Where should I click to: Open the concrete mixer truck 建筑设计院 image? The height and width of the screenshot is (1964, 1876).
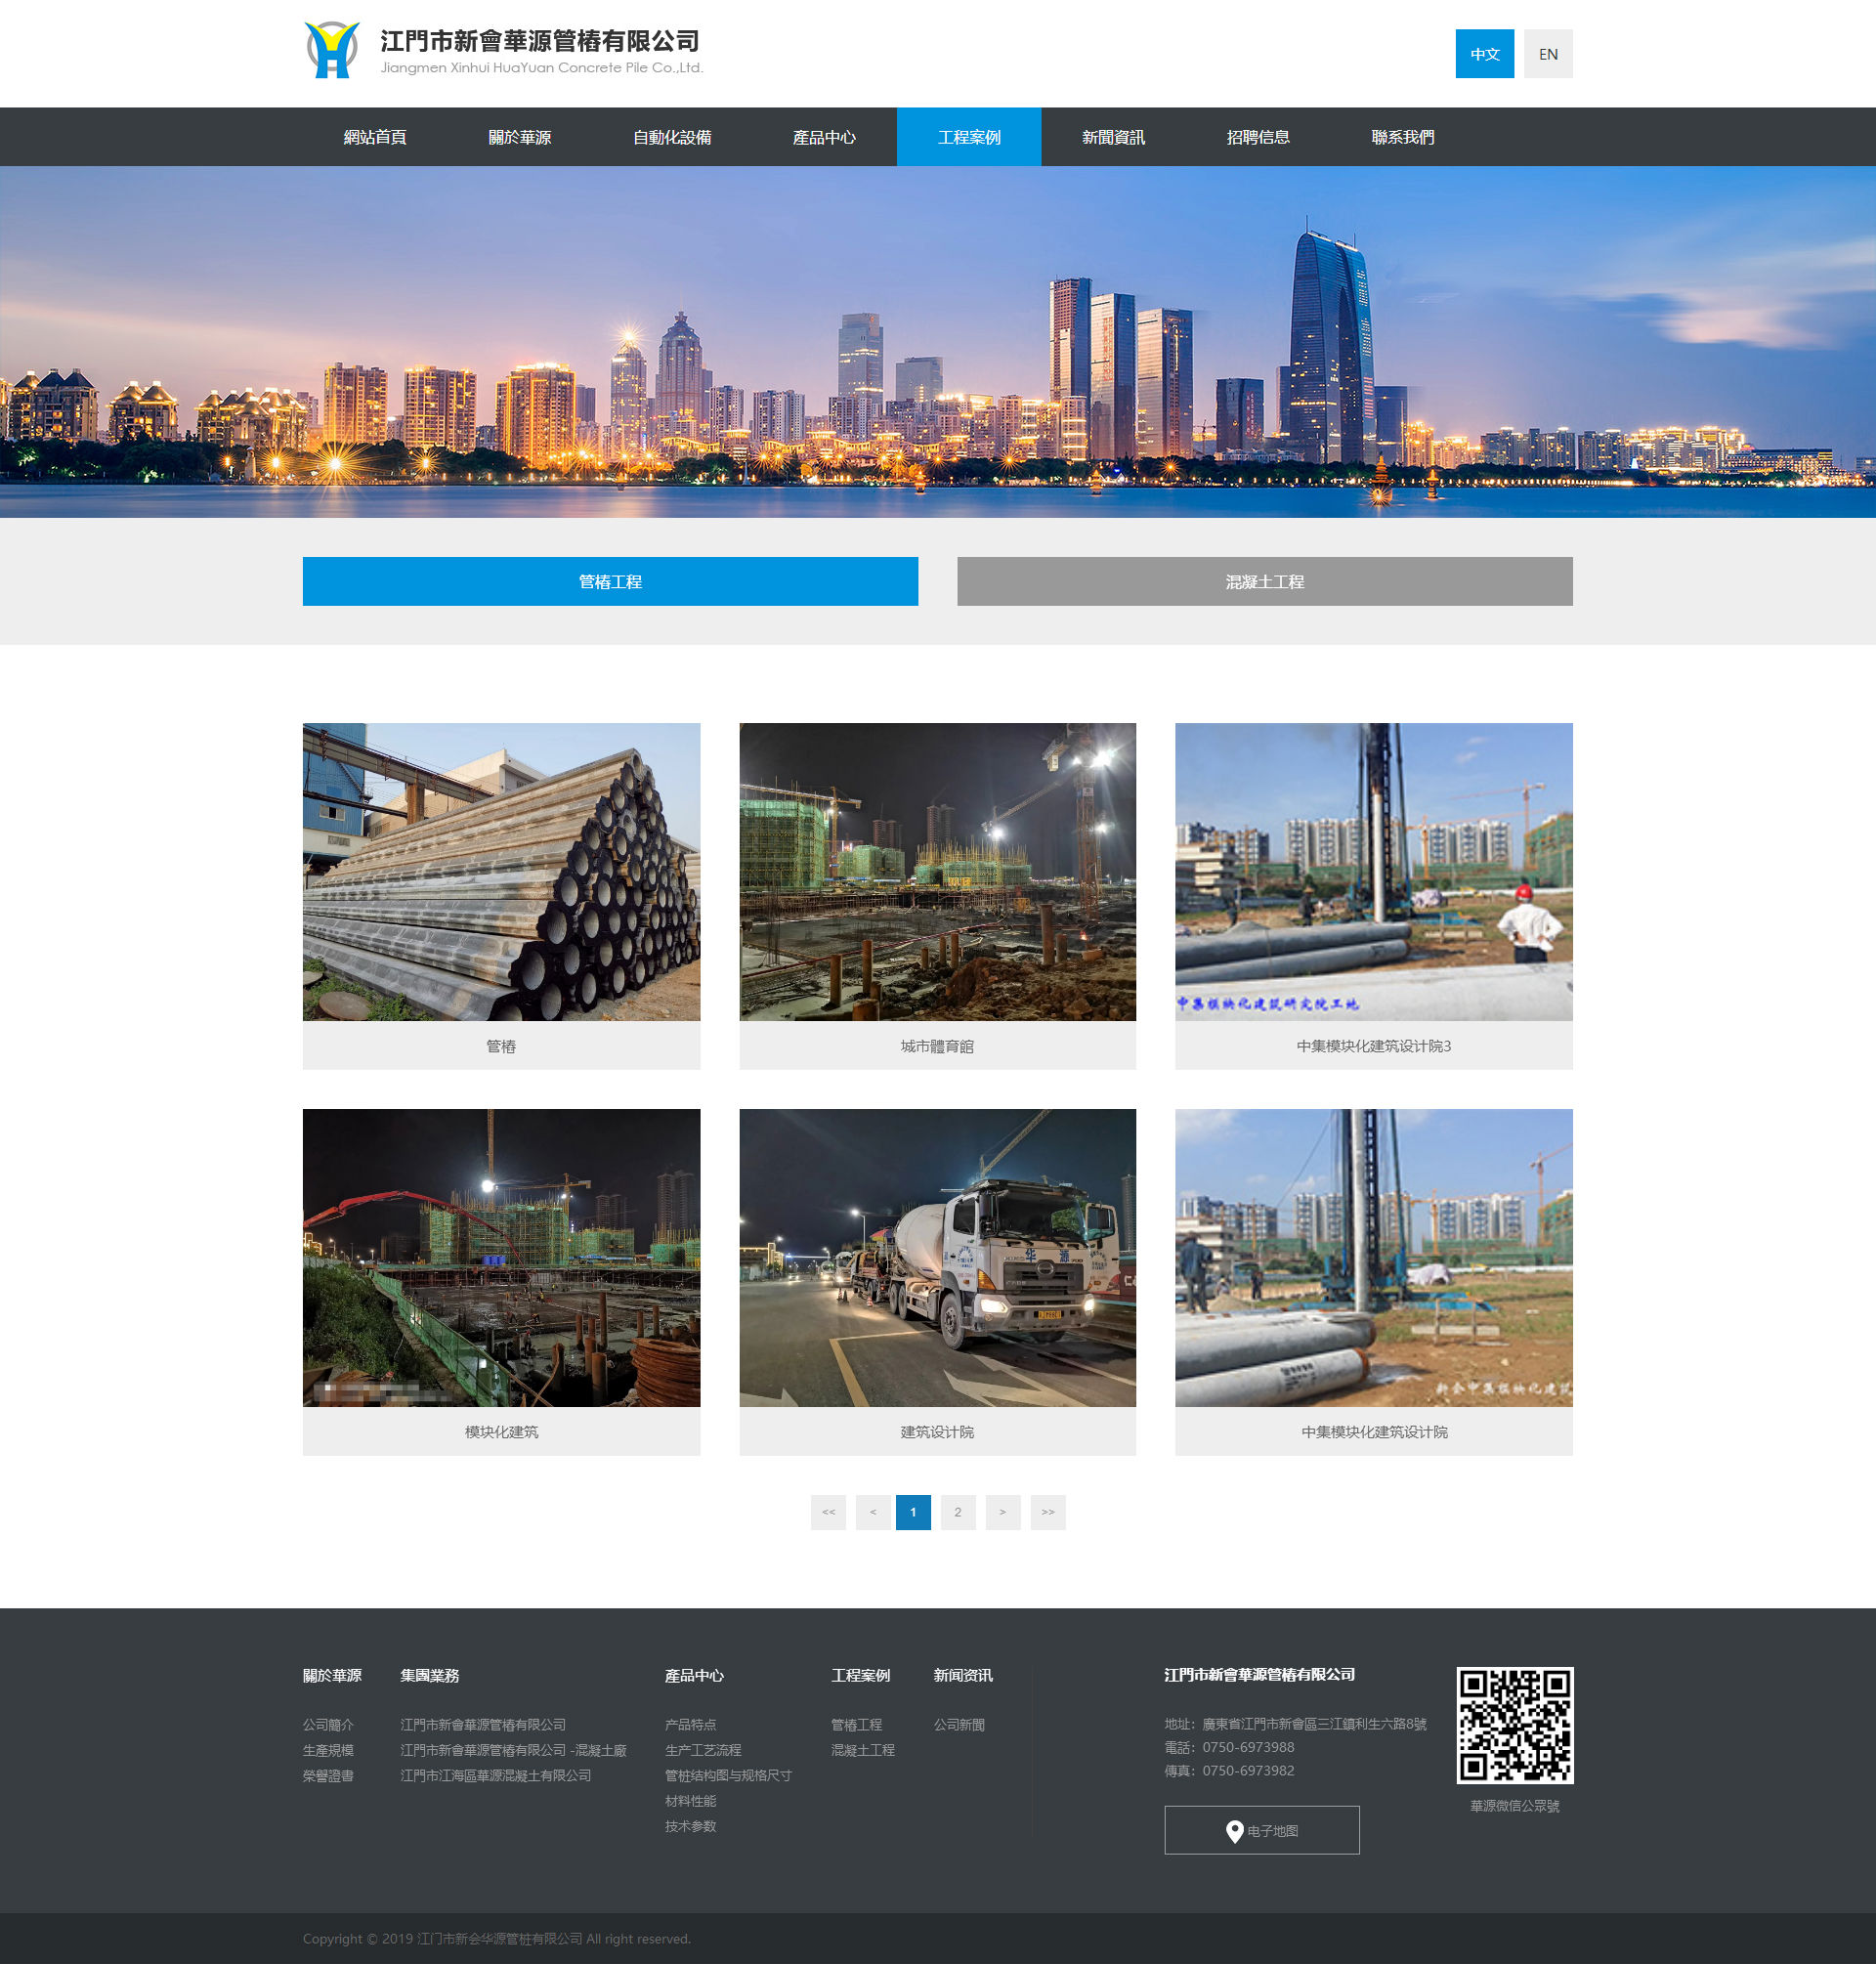[x=937, y=1257]
